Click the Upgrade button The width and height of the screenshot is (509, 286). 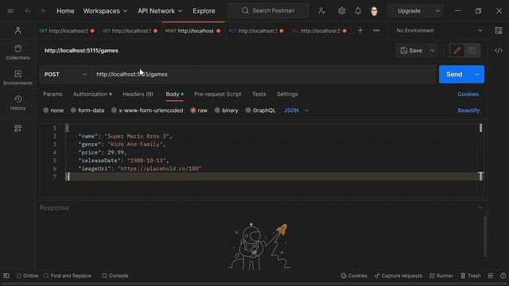click(409, 10)
